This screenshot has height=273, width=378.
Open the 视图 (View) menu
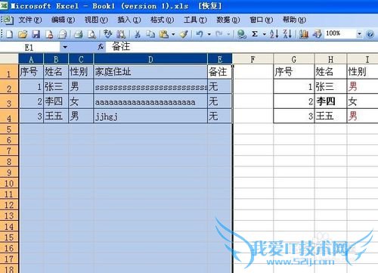pyautogui.click(x=96, y=20)
